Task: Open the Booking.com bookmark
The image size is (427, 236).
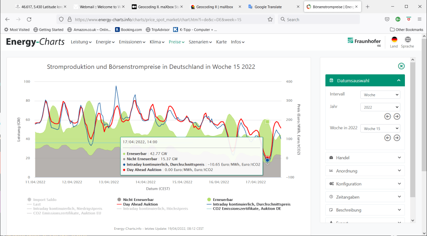Action: click(128, 30)
